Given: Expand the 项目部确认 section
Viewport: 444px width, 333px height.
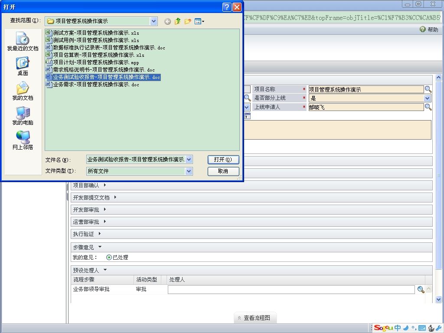Looking at the screenshot, I should (105, 185).
